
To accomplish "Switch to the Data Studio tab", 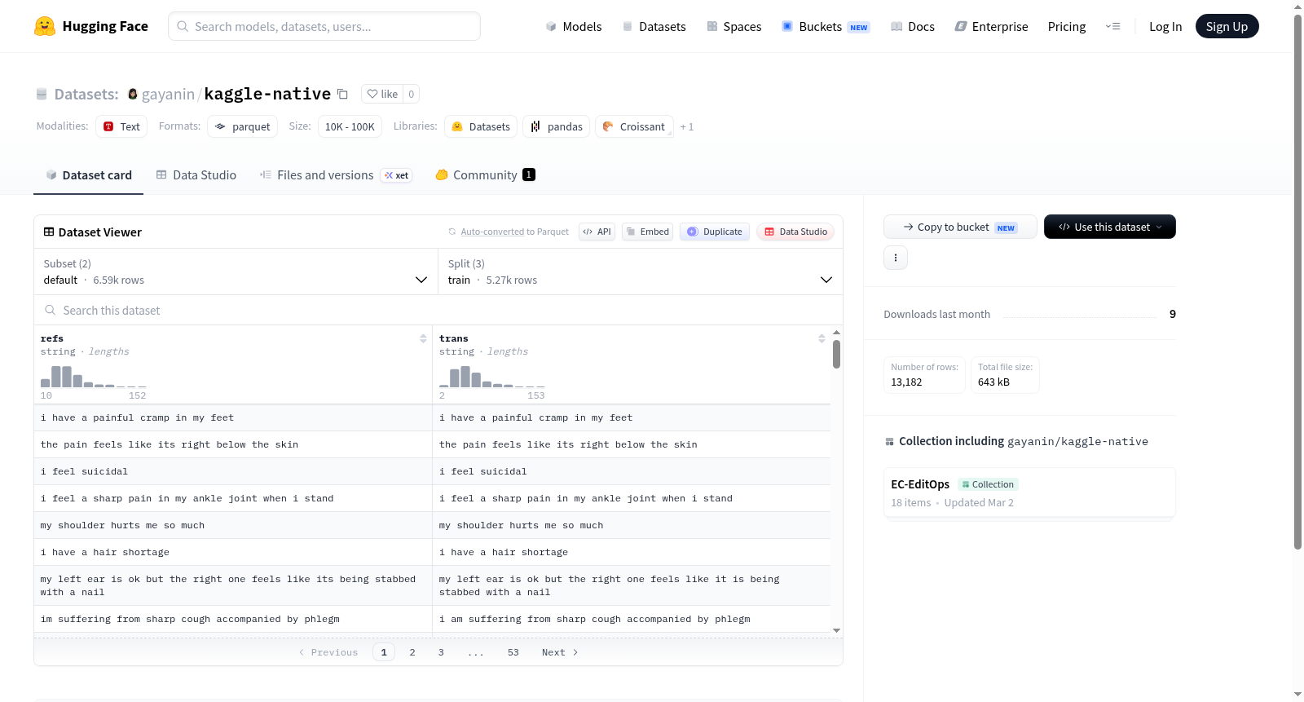I will coord(196,174).
